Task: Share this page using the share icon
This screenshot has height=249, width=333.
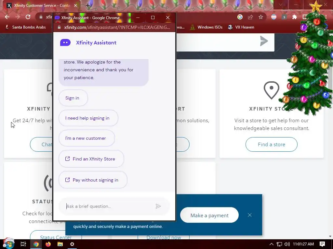Action: [x=250, y=17]
